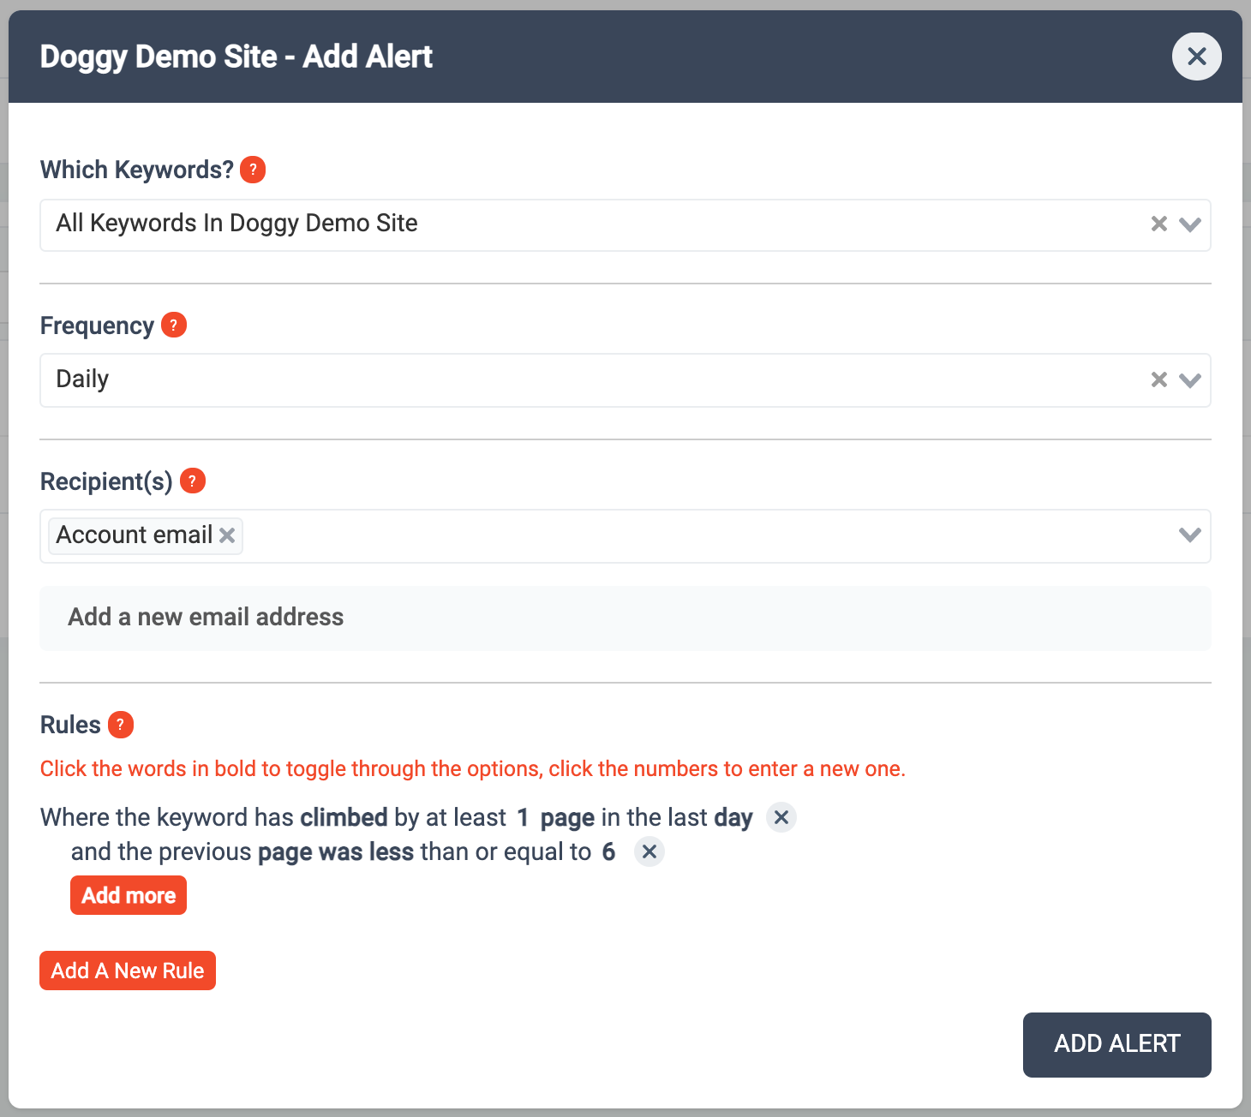Toggle bold page in previous page condition
1251x1117 pixels.
click(x=284, y=852)
